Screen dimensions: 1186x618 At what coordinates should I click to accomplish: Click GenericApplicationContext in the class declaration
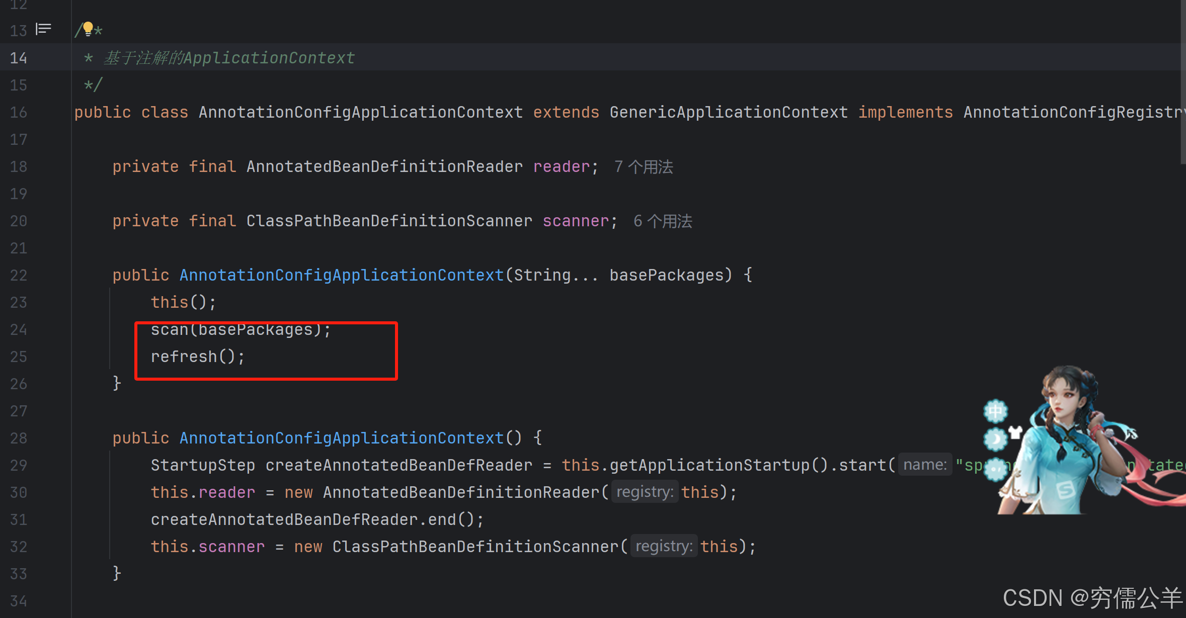click(x=728, y=113)
